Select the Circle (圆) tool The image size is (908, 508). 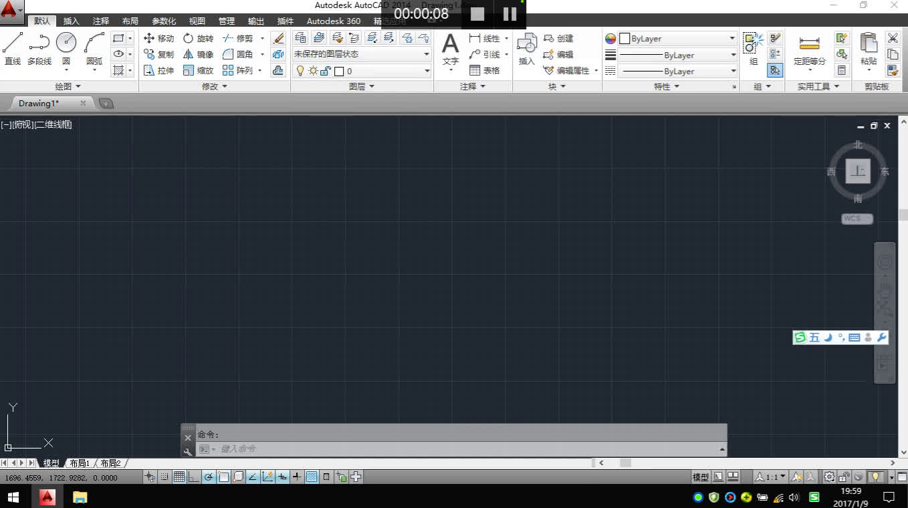66,46
